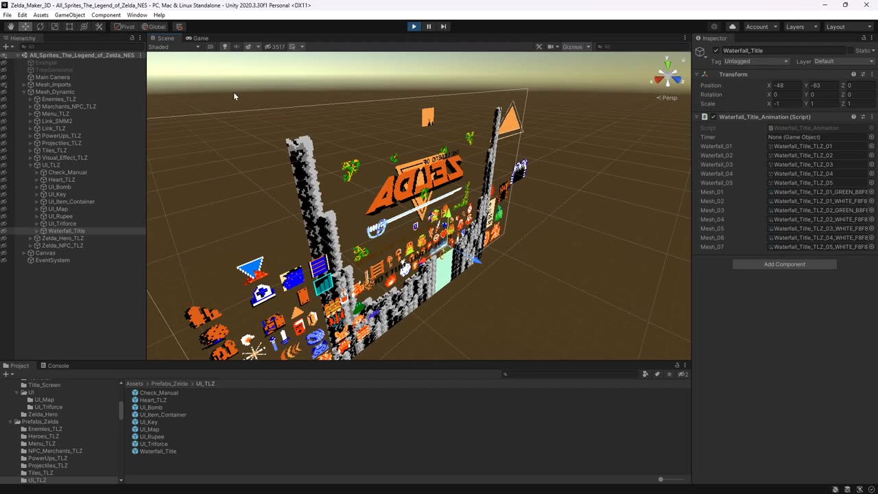Select the Transform tool
Image resolution: width=878 pixels, height=494 pixels.
pos(84,27)
